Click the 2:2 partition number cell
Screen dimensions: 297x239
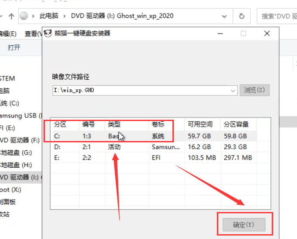87,158
